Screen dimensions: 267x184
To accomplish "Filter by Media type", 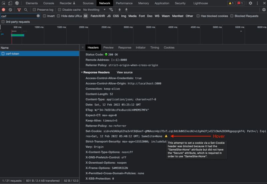I will coord(132,16).
